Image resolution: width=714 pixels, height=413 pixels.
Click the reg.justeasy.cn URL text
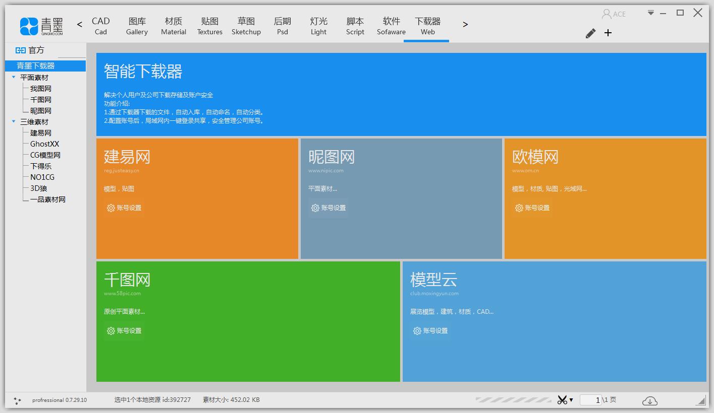[122, 171]
